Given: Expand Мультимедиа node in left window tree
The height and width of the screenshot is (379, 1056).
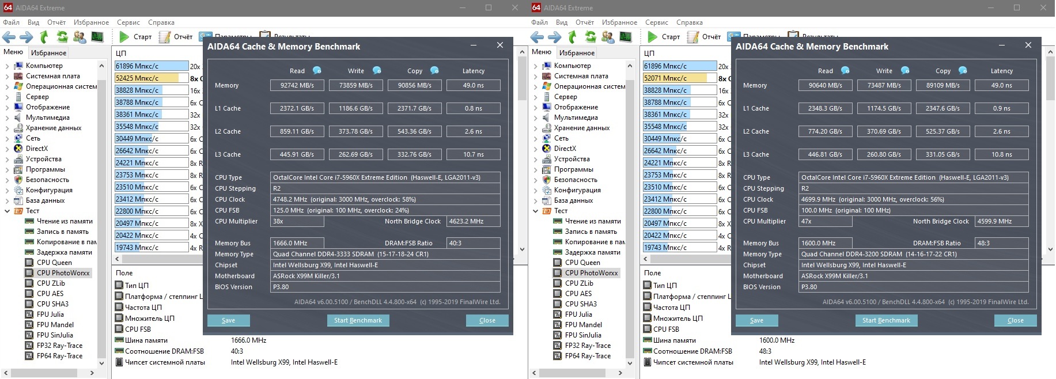Looking at the screenshot, I should [x=7, y=118].
